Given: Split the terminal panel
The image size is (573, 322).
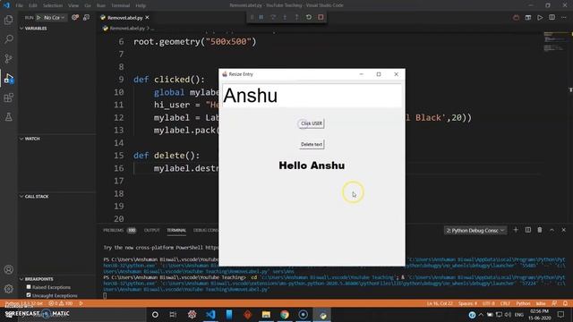Looking at the screenshot, I should (527, 230).
